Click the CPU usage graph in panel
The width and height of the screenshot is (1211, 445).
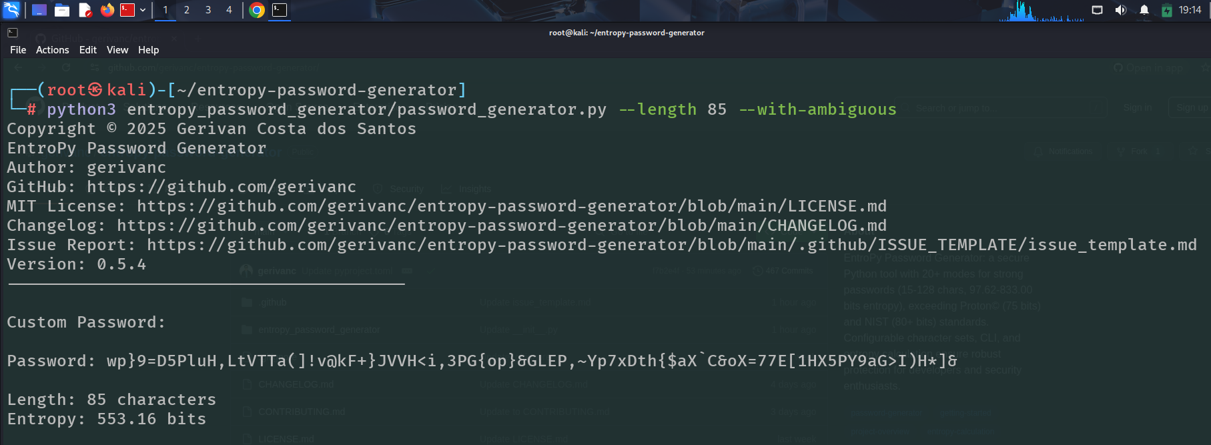[x=1041, y=11]
